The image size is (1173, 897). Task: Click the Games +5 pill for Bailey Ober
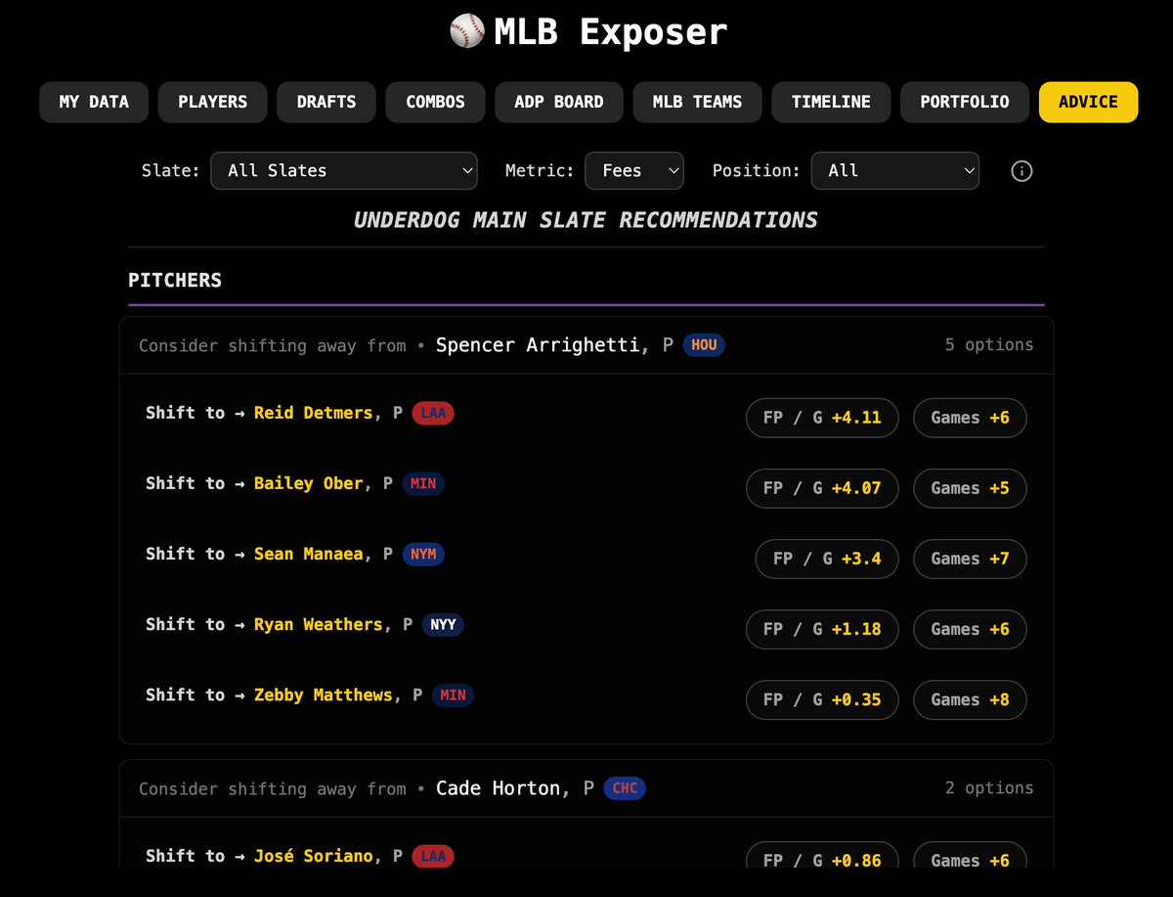click(970, 488)
